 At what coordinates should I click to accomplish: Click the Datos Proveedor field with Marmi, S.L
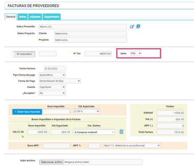pos(83,27)
